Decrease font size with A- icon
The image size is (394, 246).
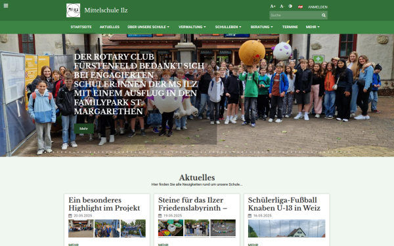(x=282, y=7)
